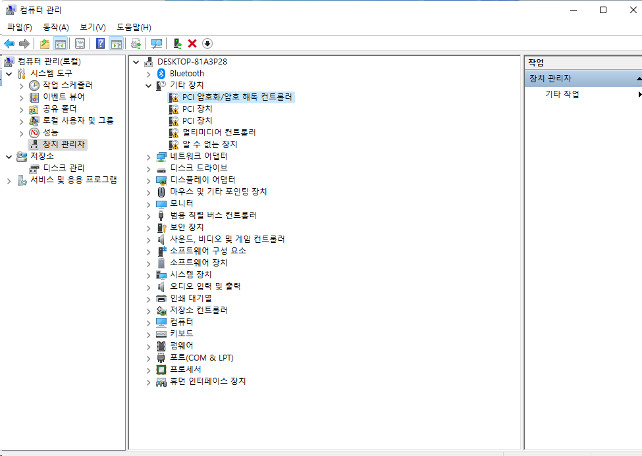The height and width of the screenshot is (456, 642).
Task: Collapse the 시스템 도구 tree node
Action: click(x=9, y=74)
